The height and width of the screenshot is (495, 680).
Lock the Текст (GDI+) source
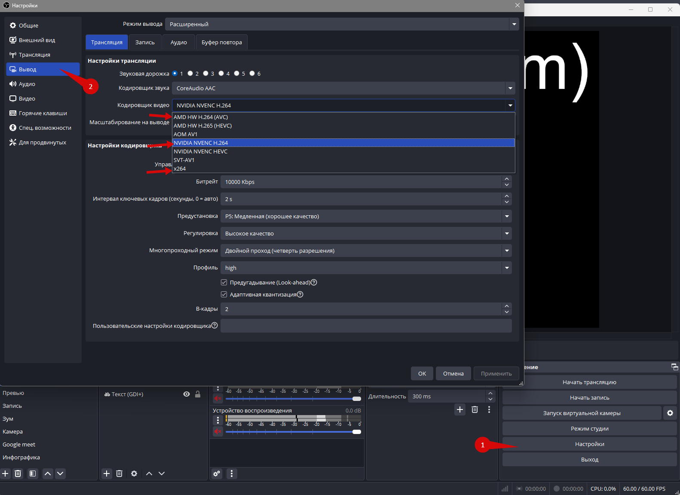[198, 394]
